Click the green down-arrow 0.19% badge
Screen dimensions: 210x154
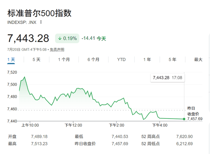click(67, 38)
